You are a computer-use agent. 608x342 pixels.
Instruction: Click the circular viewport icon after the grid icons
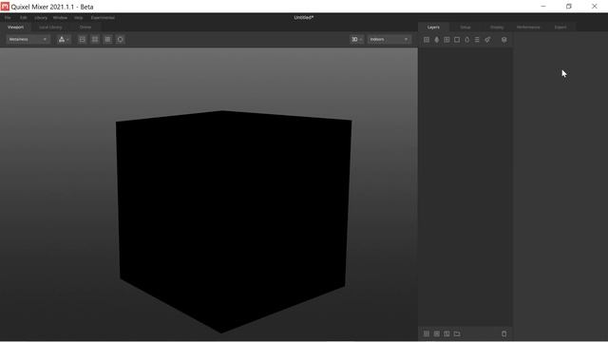[121, 40]
